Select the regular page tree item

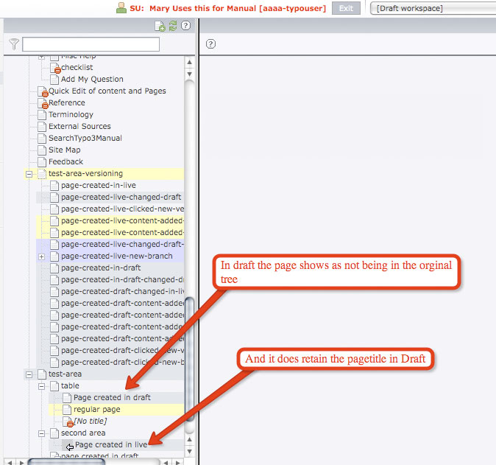96,410
